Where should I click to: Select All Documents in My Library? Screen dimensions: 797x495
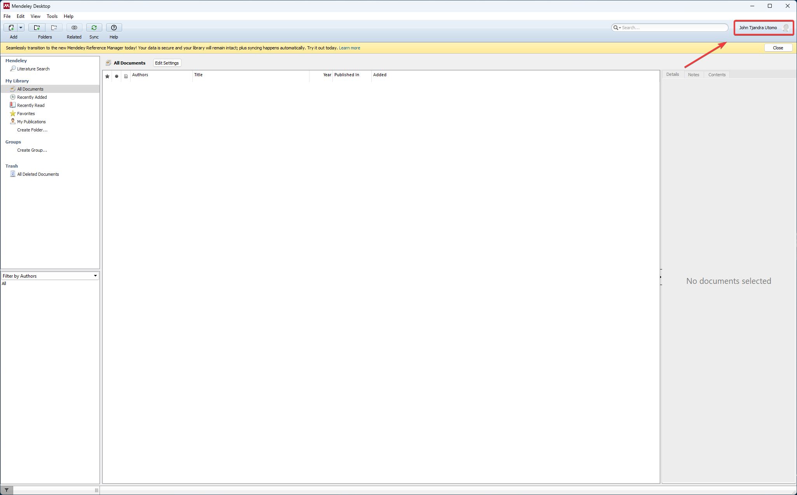pyautogui.click(x=50, y=89)
